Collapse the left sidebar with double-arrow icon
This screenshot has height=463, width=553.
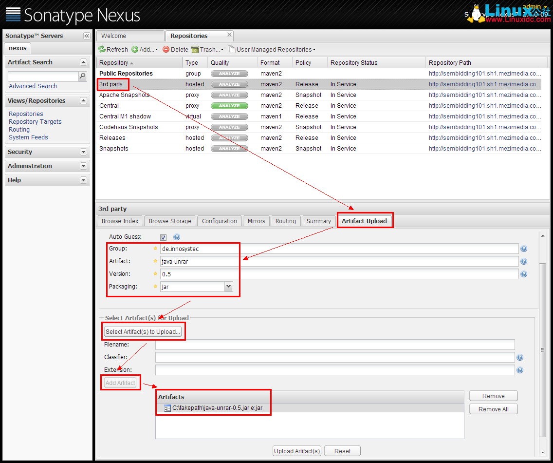(x=87, y=36)
